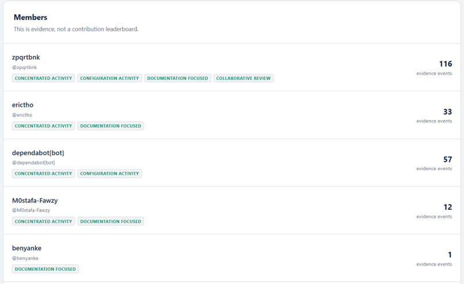Click zpqrtbnk's Configuration Activity badge
This screenshot has height=284, width=464.
109,78
